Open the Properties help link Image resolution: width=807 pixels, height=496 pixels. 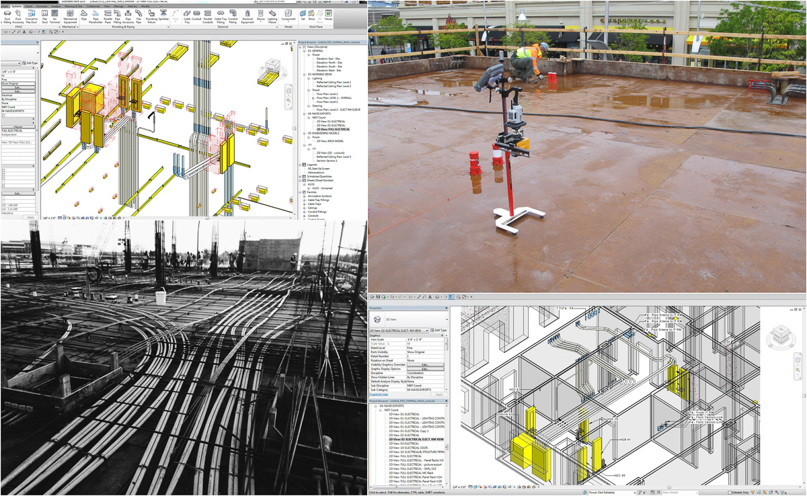tap(379, 395)
